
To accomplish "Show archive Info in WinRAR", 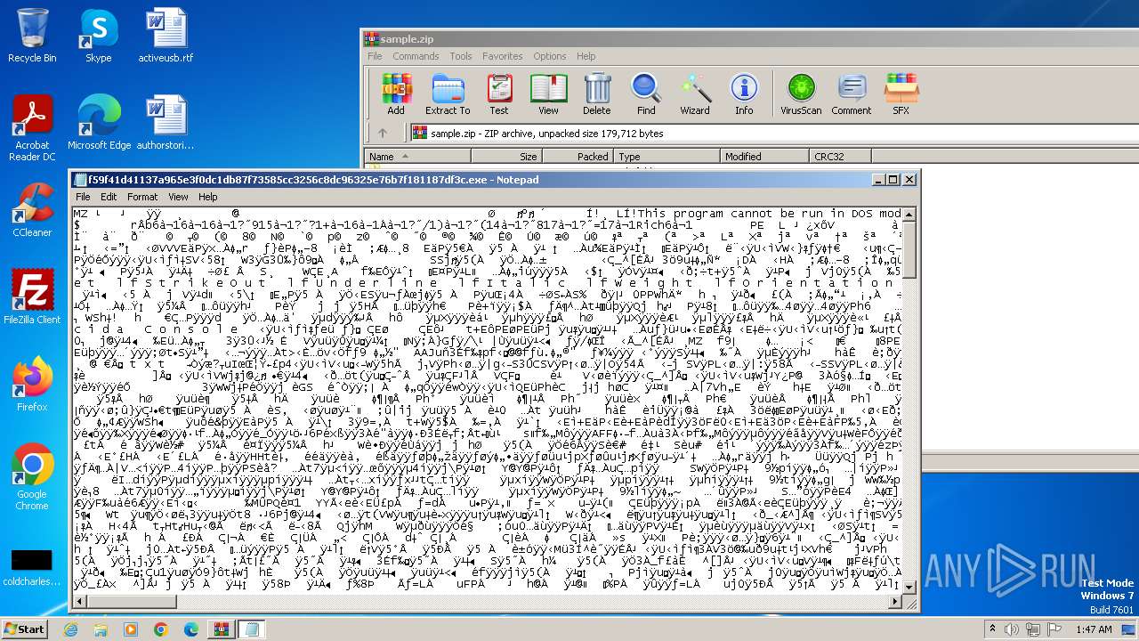I will point(744,94).
